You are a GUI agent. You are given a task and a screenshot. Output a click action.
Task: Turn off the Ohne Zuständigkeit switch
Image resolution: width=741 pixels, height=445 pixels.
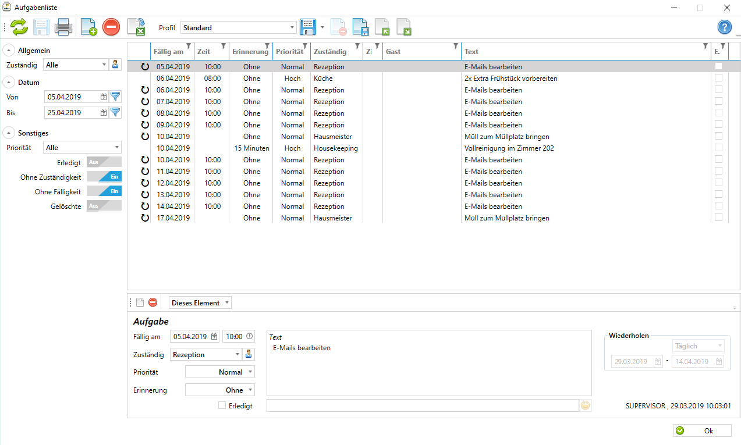click(104, 177)
